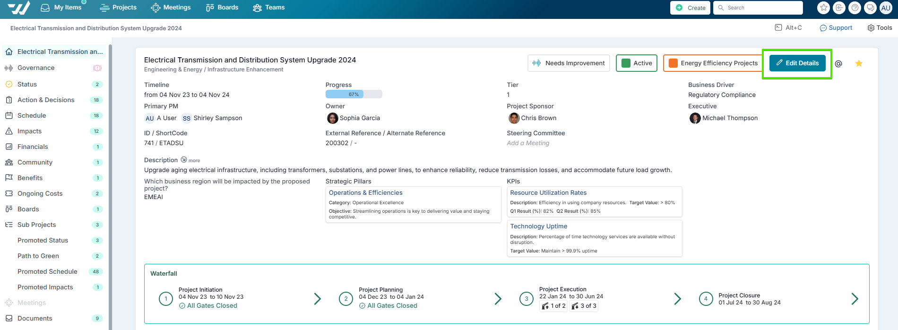Expand the Project Closure phase chevron
Viewport: 898px width, 330px height.
click(855, 298)
